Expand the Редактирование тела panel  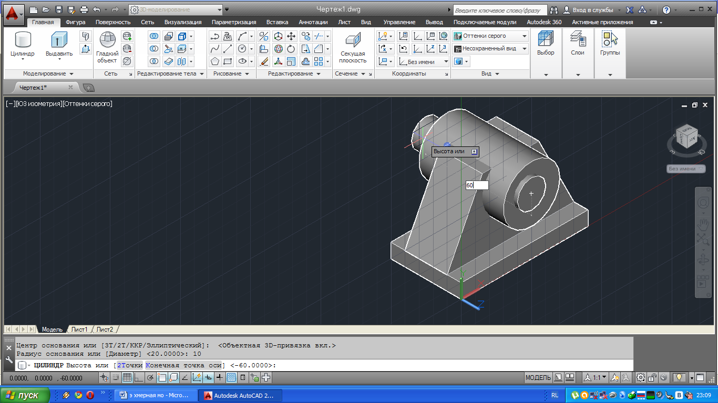point(171,74)
